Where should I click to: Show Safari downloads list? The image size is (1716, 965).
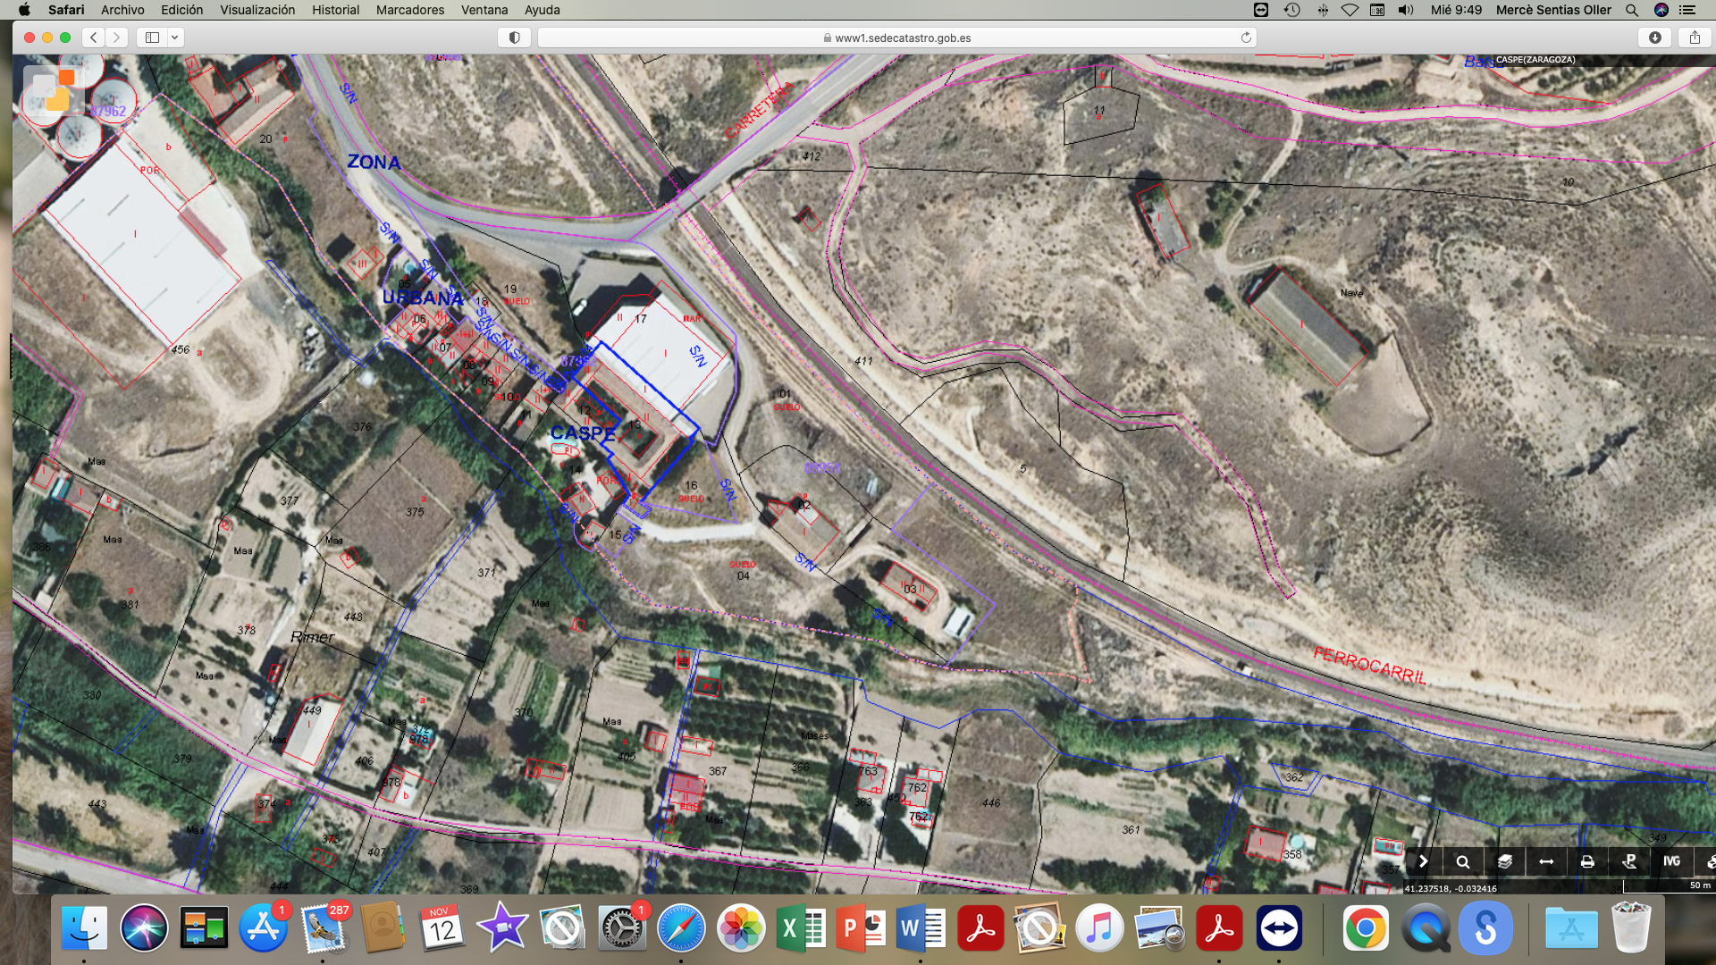tap(1655, 38)
